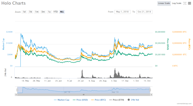Click the From date field May 1, 2018

click(x=122, y=12)
